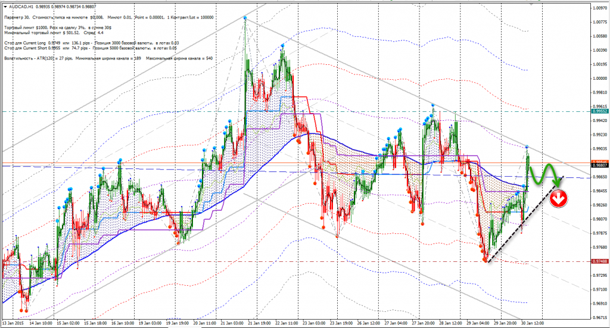Click the 0.96910 price scale label
610x328 pixels.
point(599,304)
